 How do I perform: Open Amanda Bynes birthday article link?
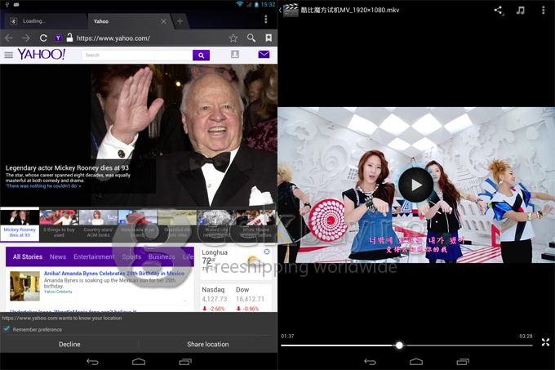point(114,274)
